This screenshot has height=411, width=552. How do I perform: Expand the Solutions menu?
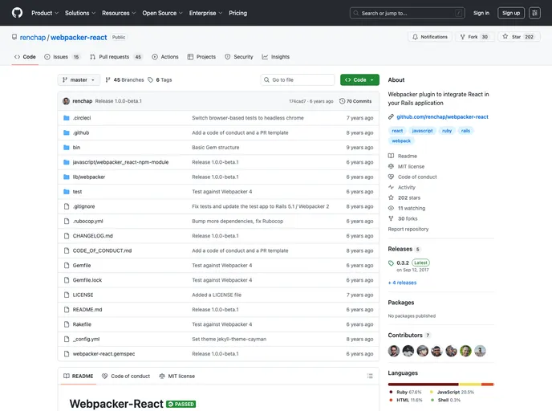pos(80,13)
